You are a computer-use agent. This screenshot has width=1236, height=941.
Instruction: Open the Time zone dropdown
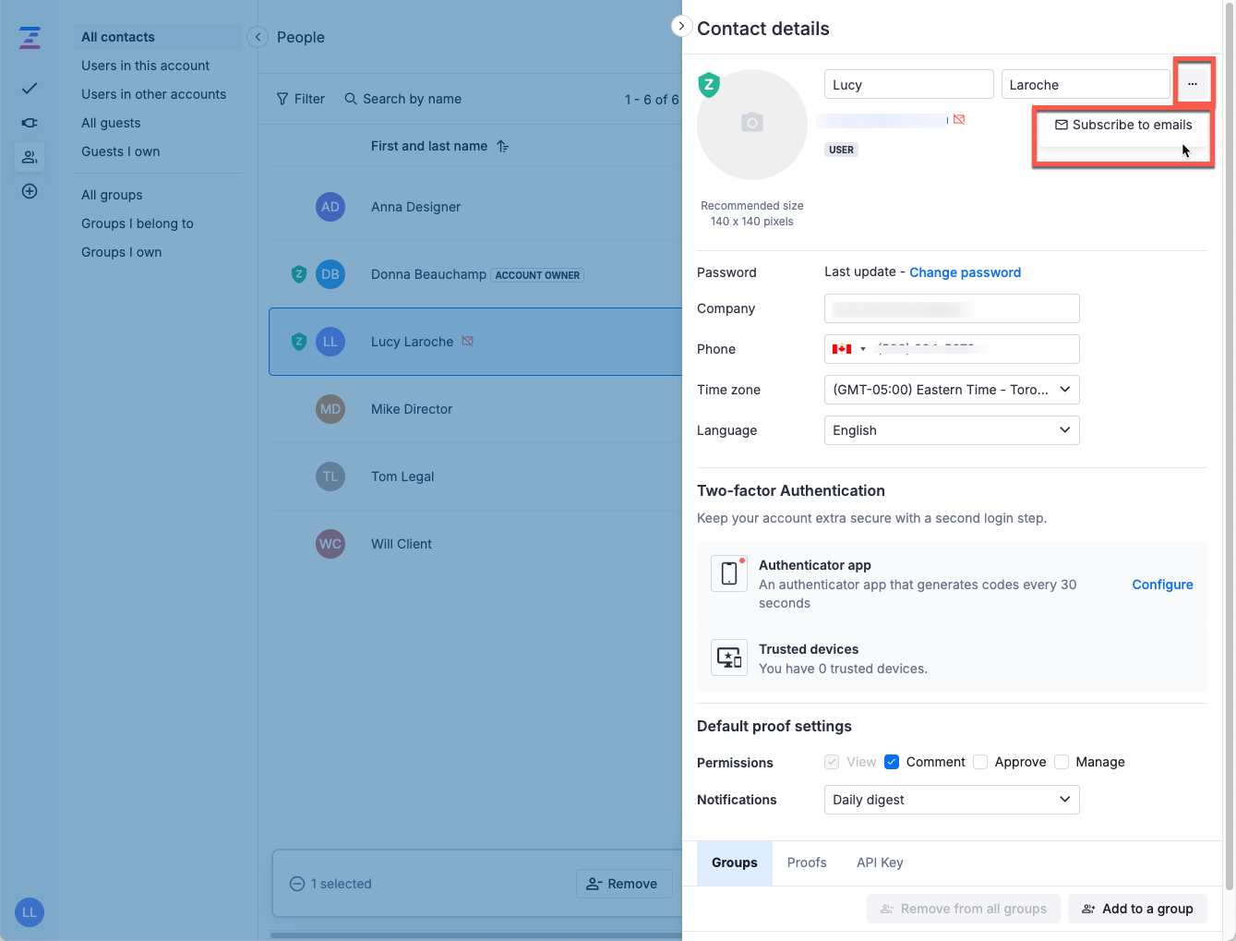(x=951, y=390)
